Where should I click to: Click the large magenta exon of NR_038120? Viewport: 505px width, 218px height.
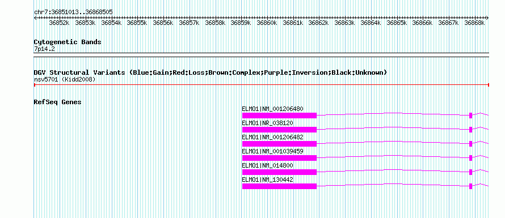pyautogui.click(x=279, y=130)
